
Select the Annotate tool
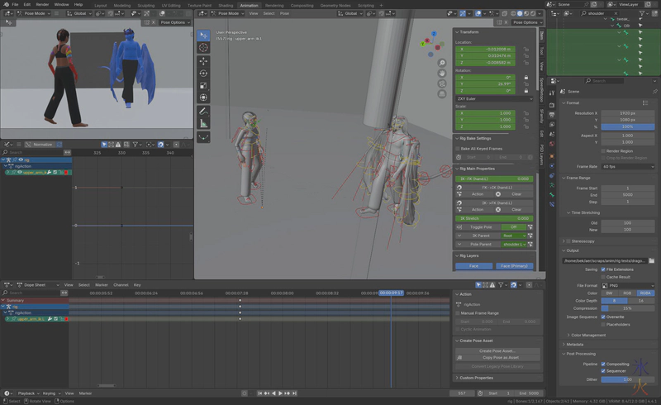point(203,112)
